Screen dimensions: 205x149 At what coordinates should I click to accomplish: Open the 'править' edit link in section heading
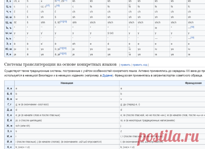pos(125,65)
